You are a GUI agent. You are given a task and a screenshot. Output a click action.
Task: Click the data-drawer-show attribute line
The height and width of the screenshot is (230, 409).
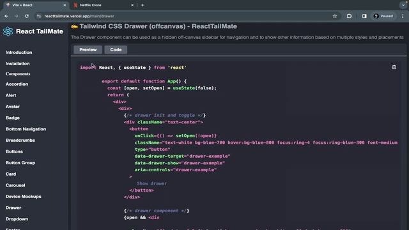180,163
